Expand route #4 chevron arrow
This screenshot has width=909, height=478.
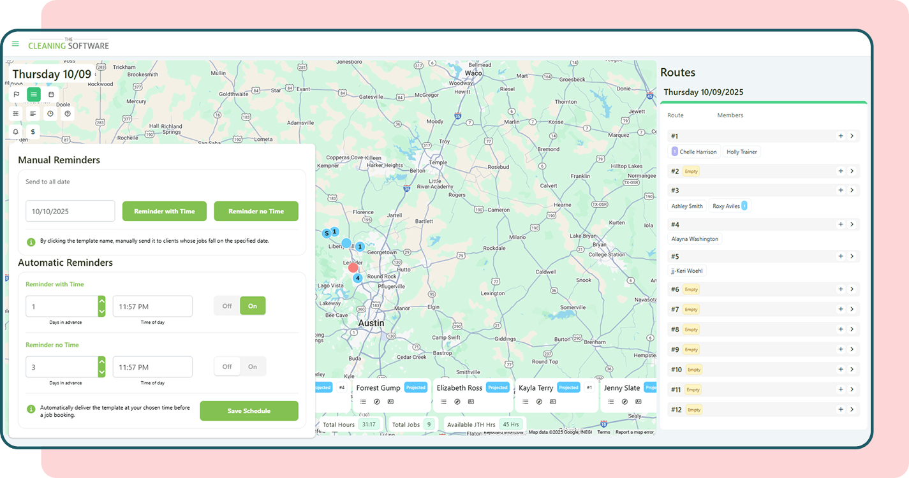(x=852, y=224)
